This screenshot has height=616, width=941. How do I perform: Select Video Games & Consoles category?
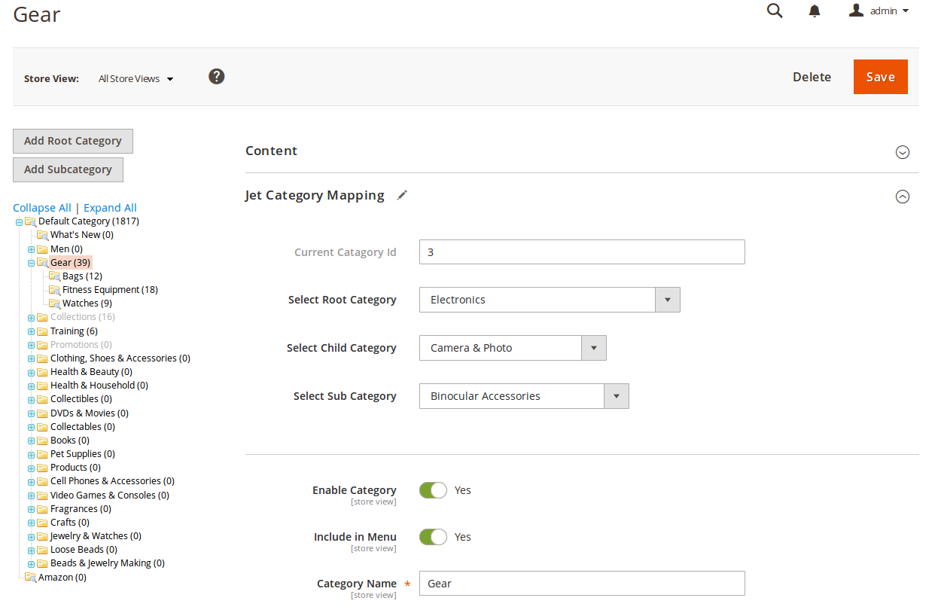110,496
